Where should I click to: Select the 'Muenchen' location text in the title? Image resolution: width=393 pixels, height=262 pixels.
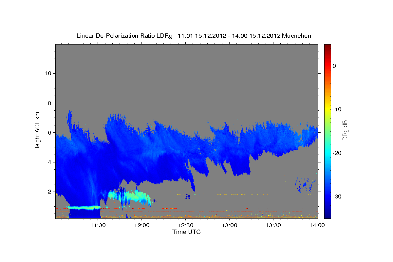tap(297, 36)
